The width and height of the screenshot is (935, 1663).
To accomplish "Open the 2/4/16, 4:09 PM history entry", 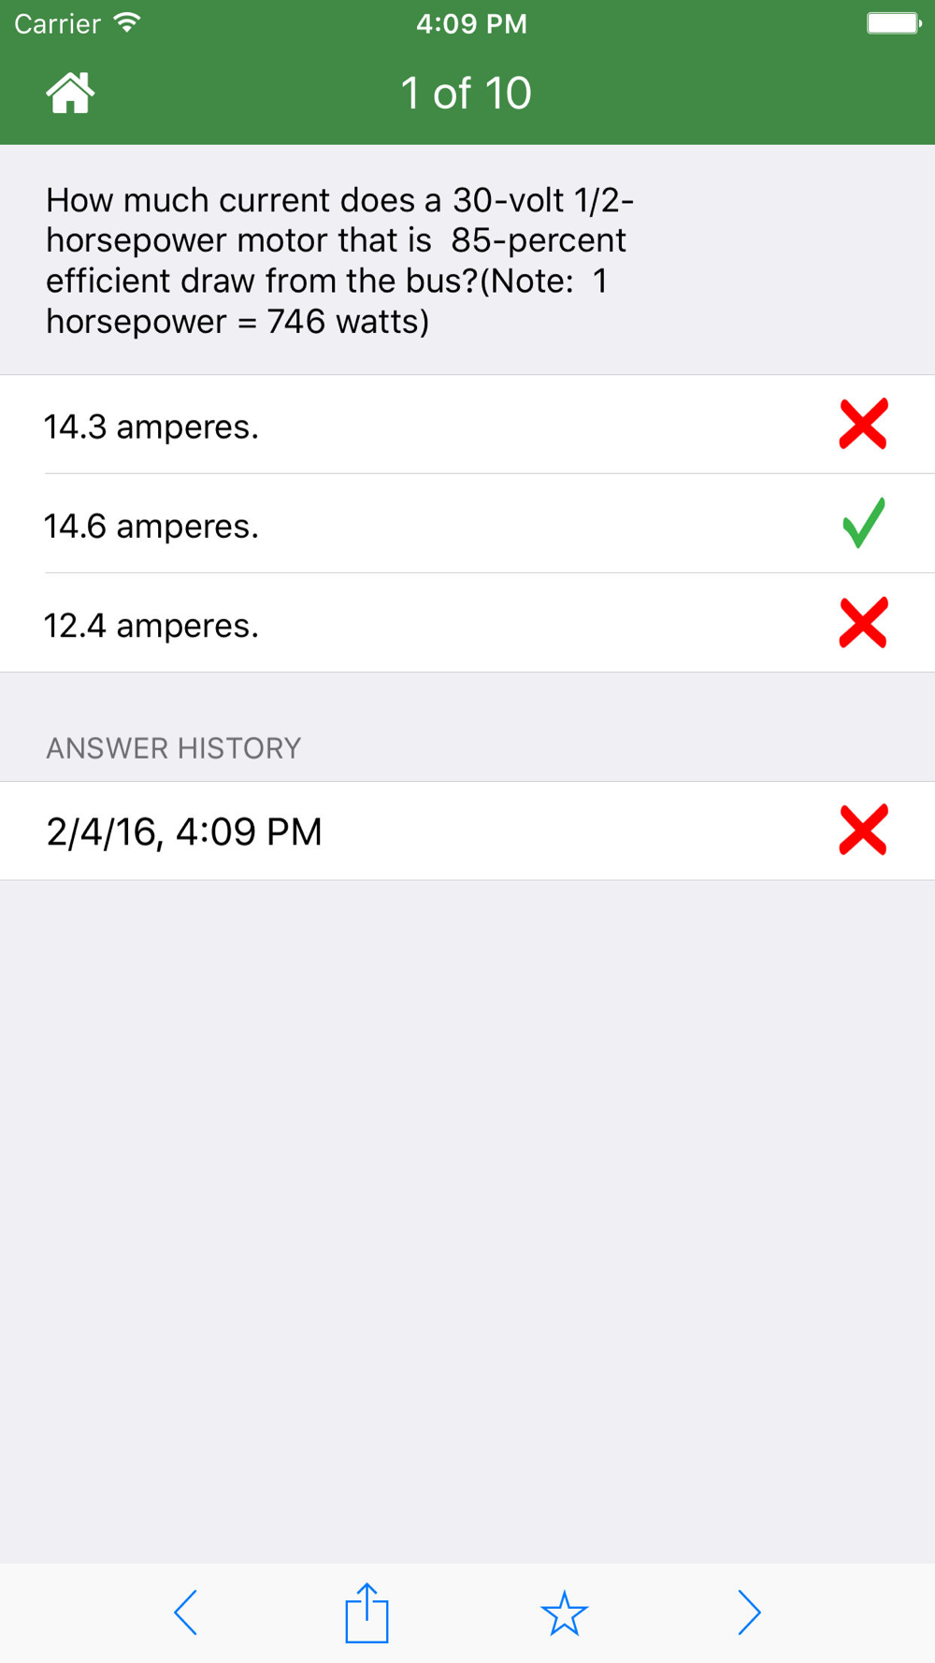I will (184, 831).
